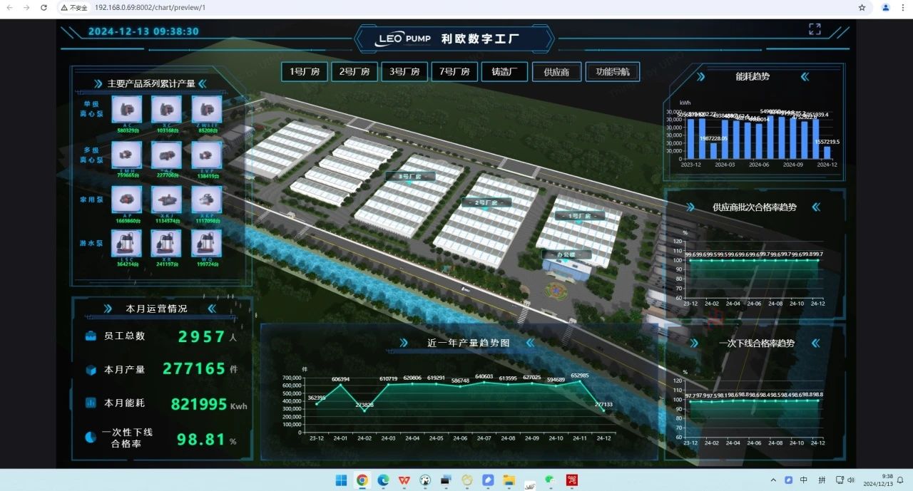Viewport: 913px width, 491px height.
Task: Open Windows Start menu
Action: click(x=341, y=480)
